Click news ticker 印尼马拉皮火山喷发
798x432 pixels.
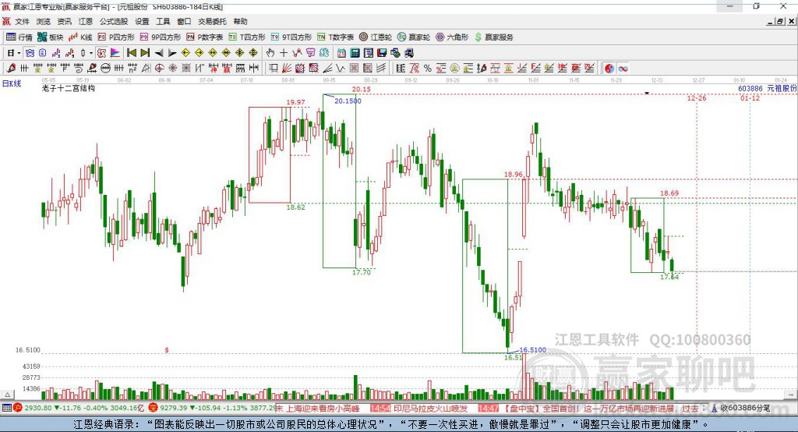pos(430,409)
